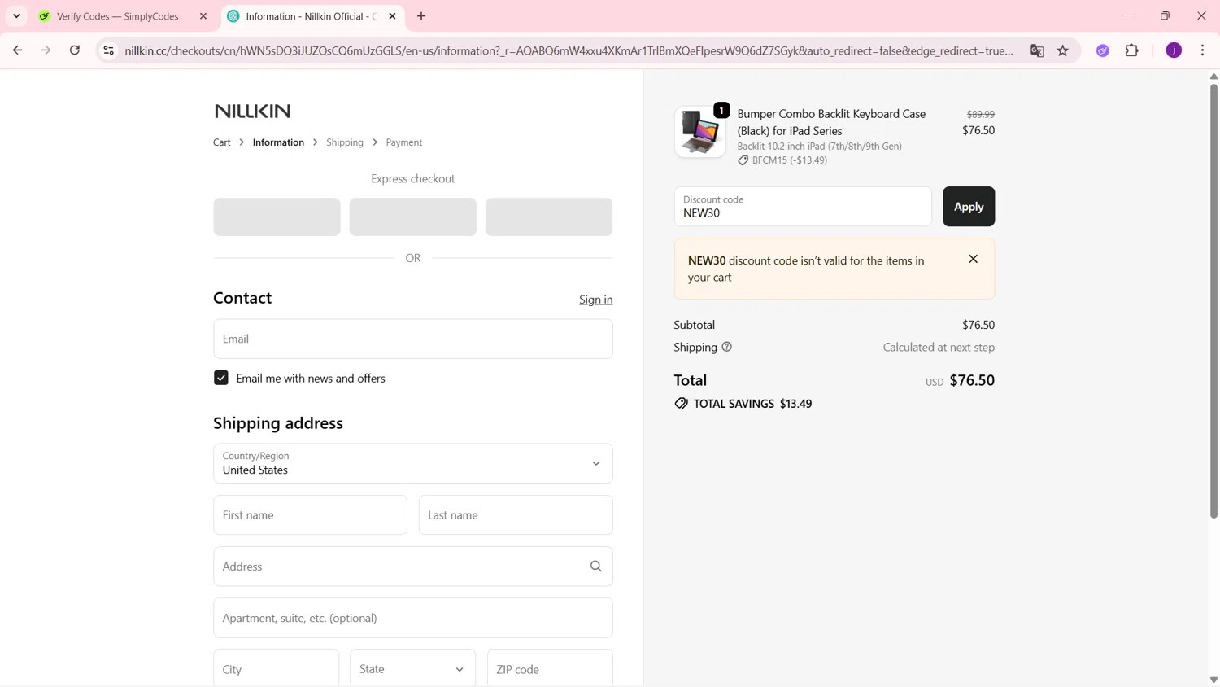Open the Country/Region dropdown
This screenshot has height=687, width=1220.
pyautogui.click(x=413, y=463)
